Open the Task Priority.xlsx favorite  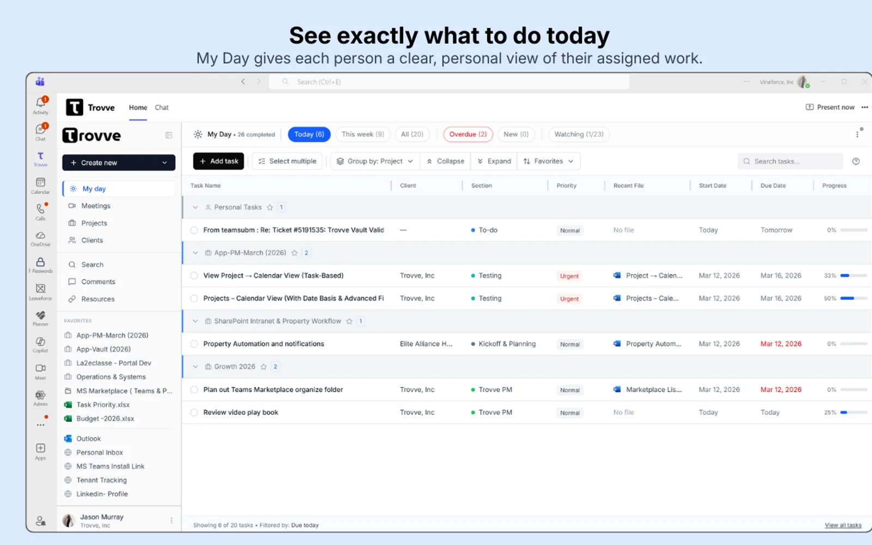coord(103,404)
